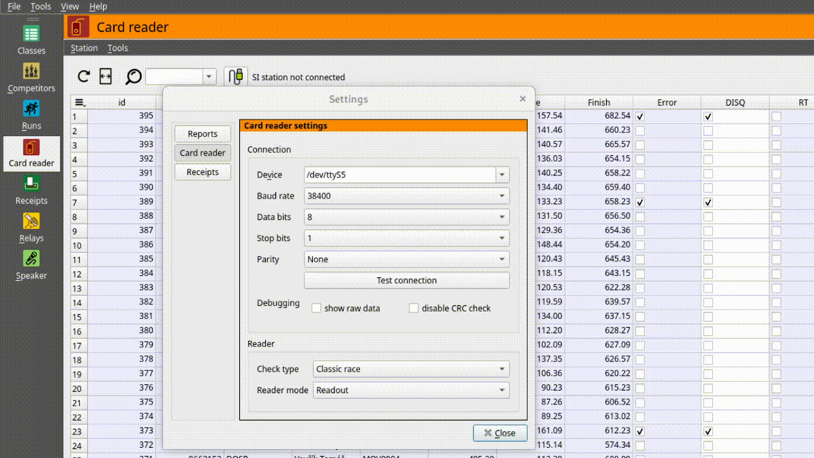814x458 pixels.
Task: Expand the search combo box in the toolbar
Action: [x=210, y=77]
